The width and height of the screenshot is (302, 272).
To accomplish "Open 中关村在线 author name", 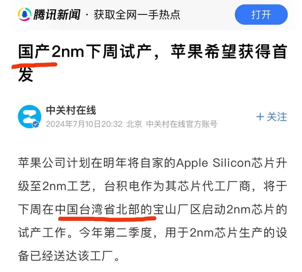I will click(71, 110).
